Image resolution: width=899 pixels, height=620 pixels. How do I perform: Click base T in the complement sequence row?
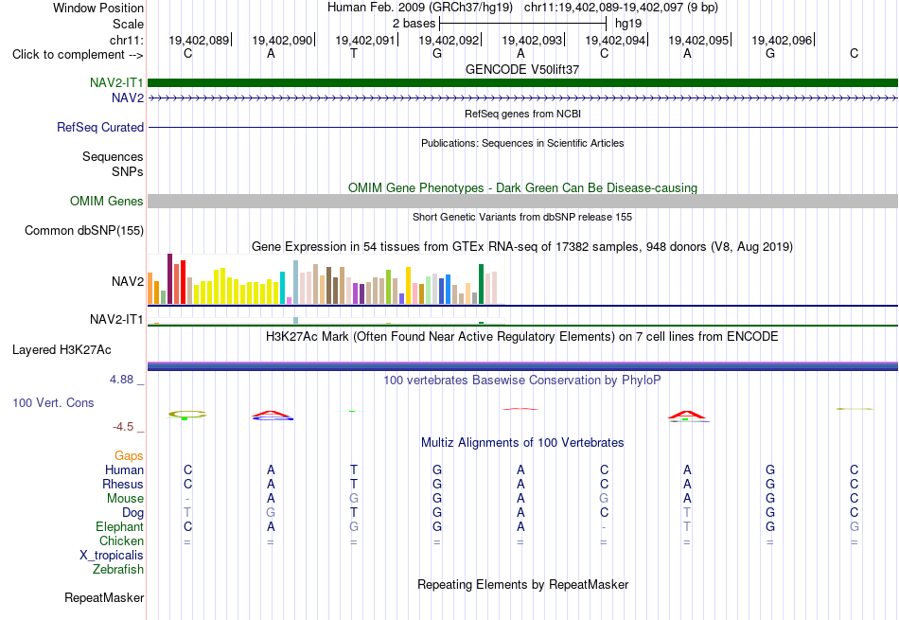click(354, 53)
